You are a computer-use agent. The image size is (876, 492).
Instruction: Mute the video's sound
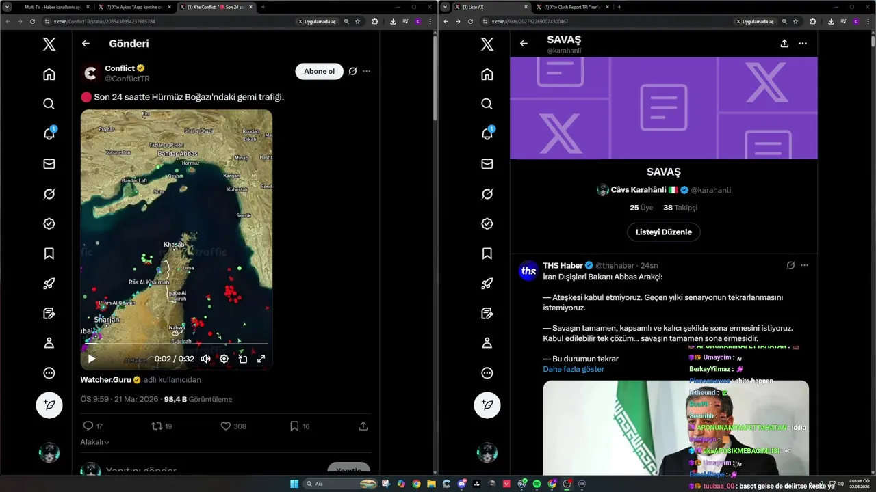click(205, 359)
